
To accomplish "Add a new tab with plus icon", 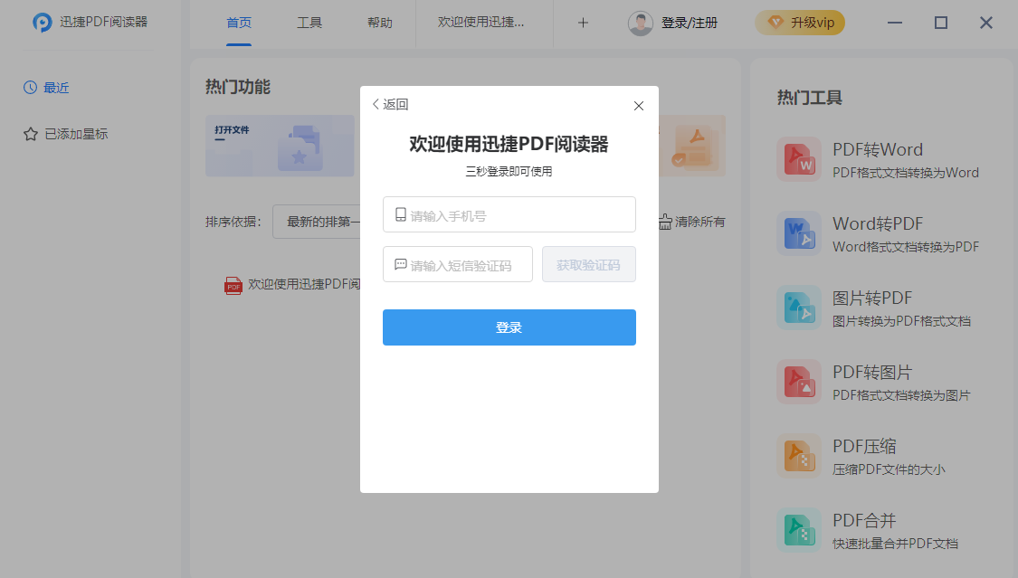I will (x=583, y=23).
